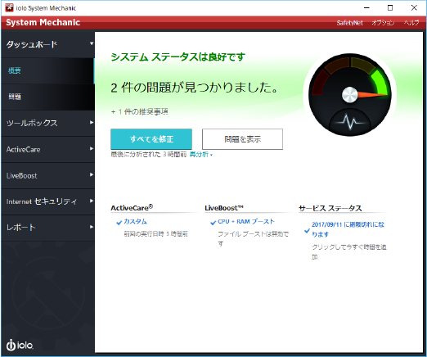Open ActiveCare section in sidebar
The image size is (427, 357).
point(47,149)
